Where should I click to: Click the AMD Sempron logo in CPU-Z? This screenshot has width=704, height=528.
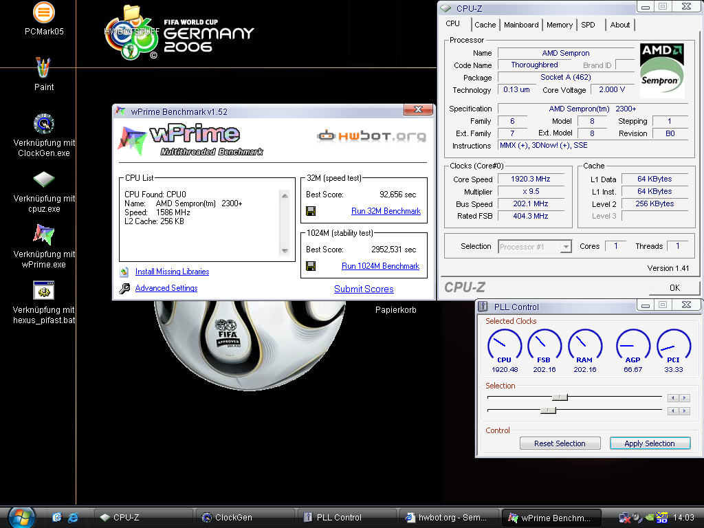[x=662, y=71]
